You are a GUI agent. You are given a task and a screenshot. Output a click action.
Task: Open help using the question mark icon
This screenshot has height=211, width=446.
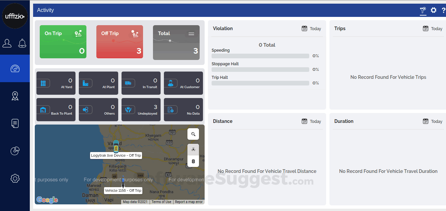[444, 10]
